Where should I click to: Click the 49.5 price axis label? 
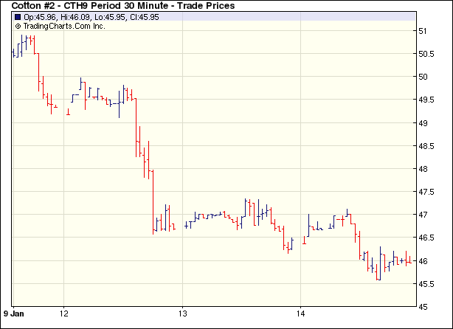[x=426, y=100]
